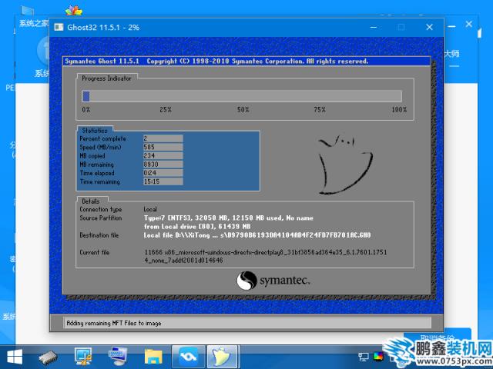
Task: Click the Ghost32 title bar icon
Action: coord(59,28)
